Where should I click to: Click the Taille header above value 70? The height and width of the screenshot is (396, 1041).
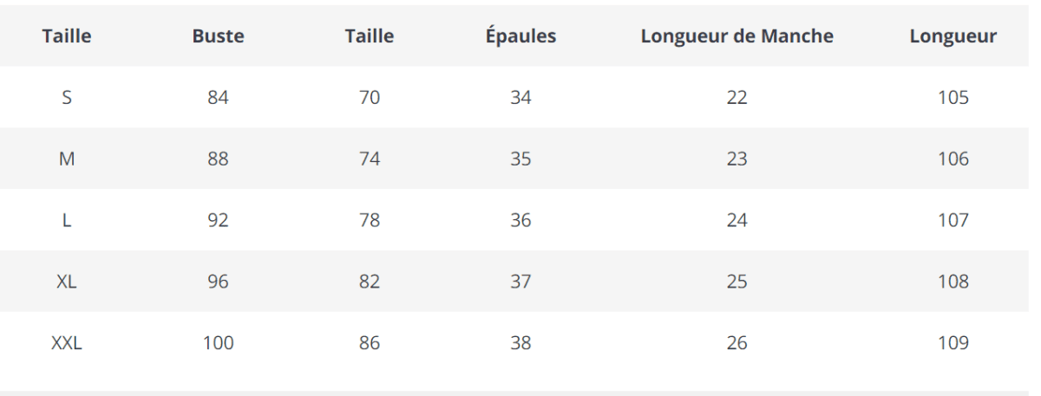pos(370,36)
